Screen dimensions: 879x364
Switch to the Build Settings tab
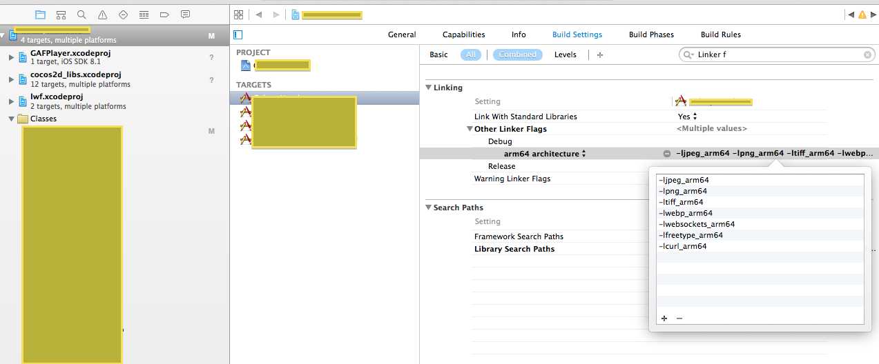click(x=577, y=34)
